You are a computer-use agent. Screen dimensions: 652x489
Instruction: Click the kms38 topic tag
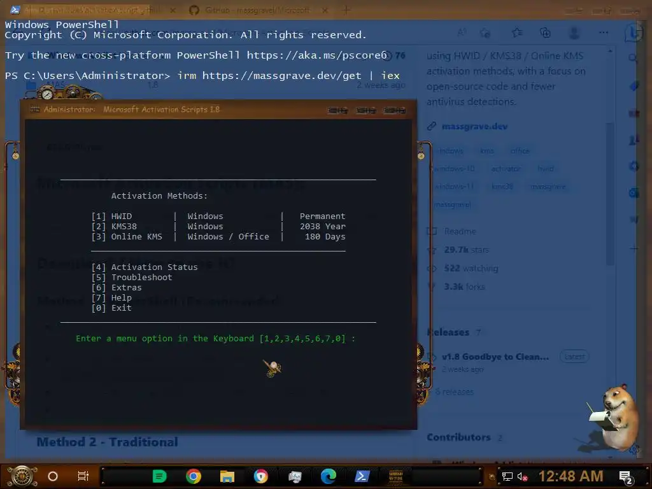pyautogui.click(x=502, y=187)
